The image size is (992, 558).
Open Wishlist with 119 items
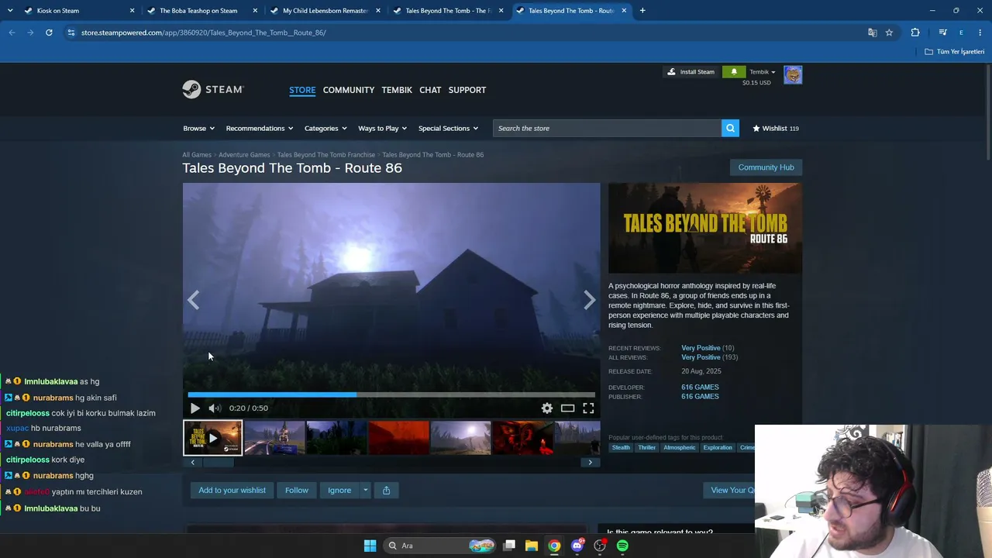click(x=776, y=129)
